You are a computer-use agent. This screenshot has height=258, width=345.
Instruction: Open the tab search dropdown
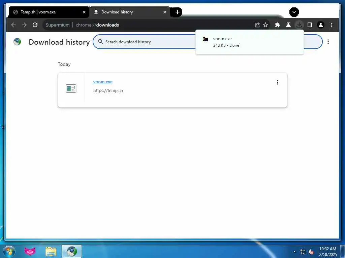click(294, 12)
